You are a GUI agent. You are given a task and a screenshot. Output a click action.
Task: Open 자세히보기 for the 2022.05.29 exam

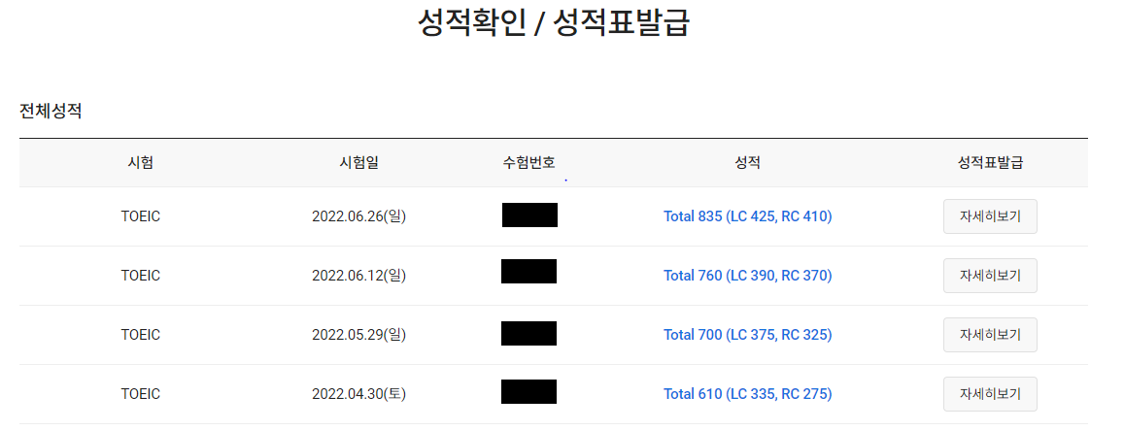[x=990, y=335]
